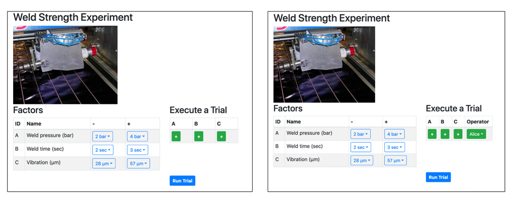Toggle factor A plus button in left panel
Viewport: 526px width, 211px height.
tap(176, 137)
